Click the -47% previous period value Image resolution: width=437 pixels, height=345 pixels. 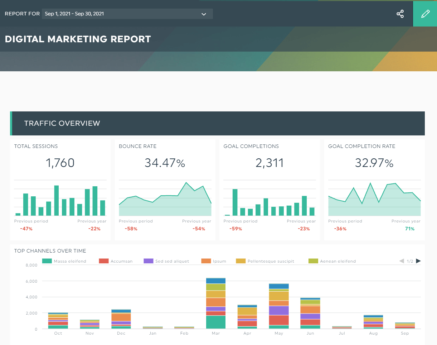[x=26, y=229]
